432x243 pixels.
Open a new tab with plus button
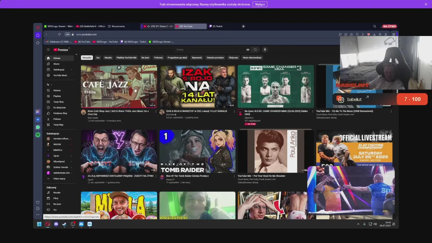(x=243, y=26)
